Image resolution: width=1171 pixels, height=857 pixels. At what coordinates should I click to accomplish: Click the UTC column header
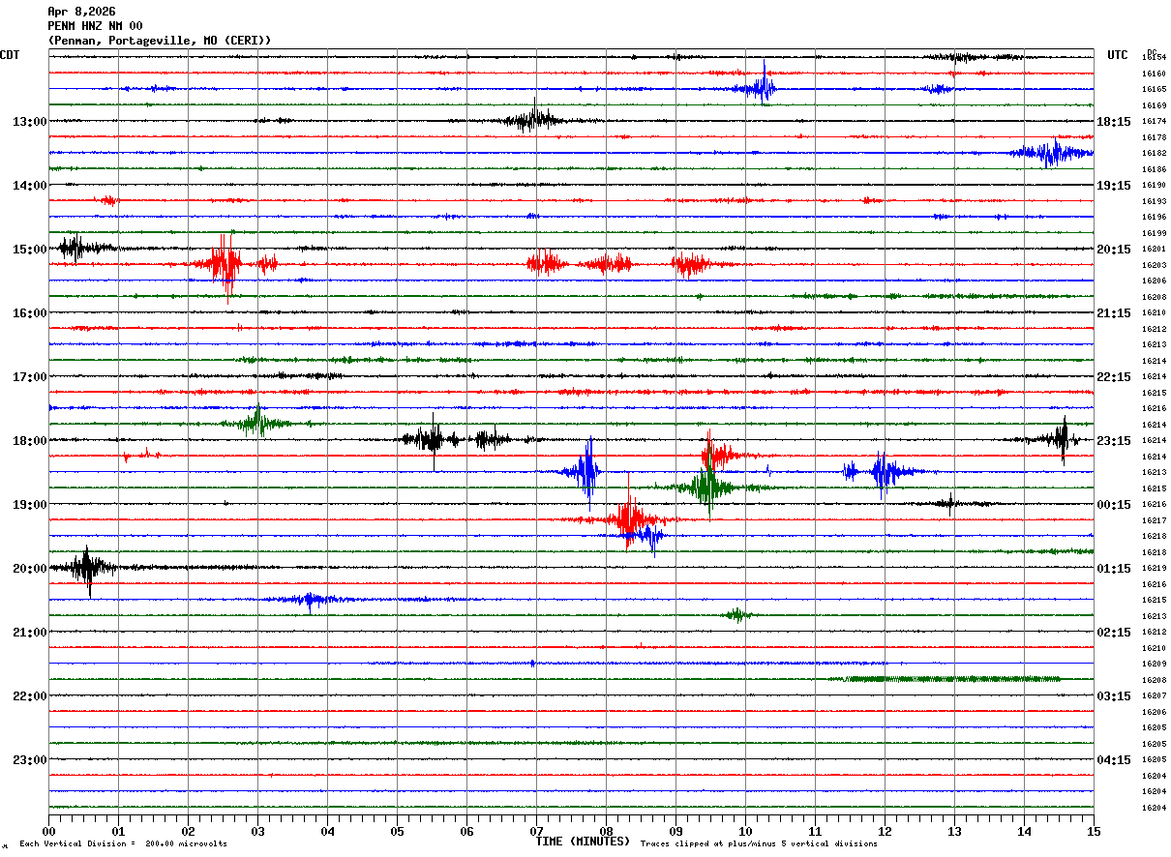click(x=1118, y=55)
